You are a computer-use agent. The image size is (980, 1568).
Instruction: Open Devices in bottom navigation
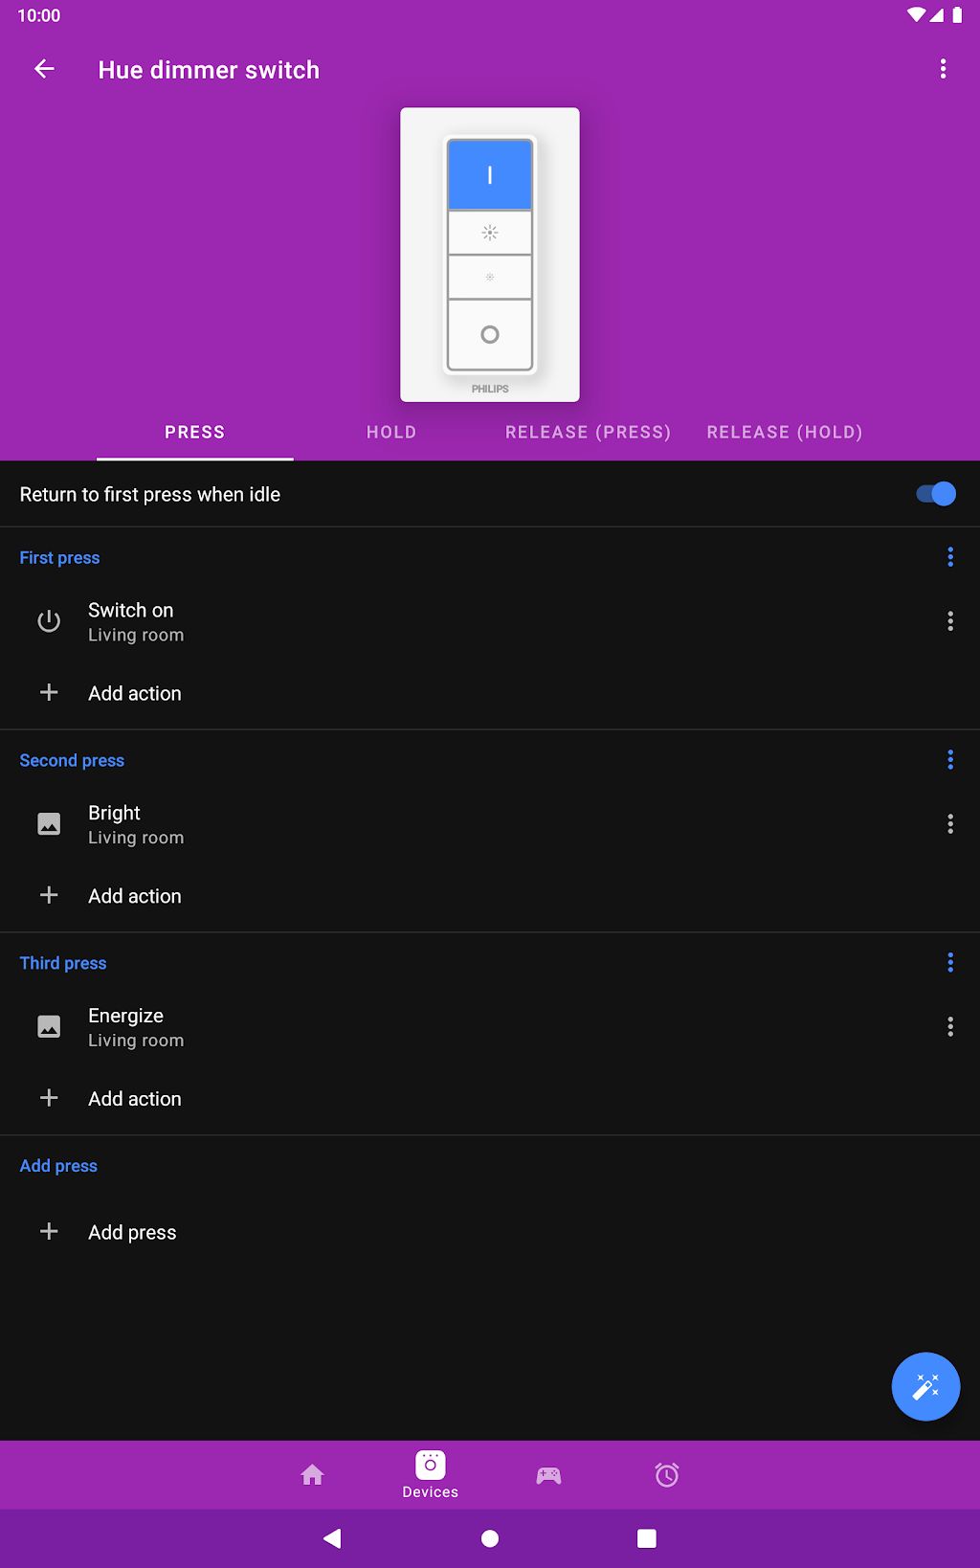point(431,1475)
